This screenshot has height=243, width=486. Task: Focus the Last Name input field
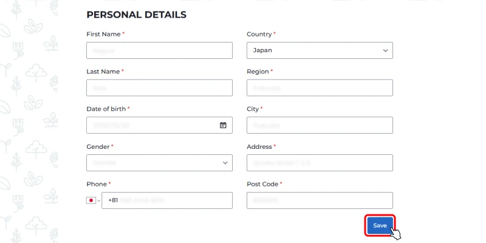coord(159,87)
